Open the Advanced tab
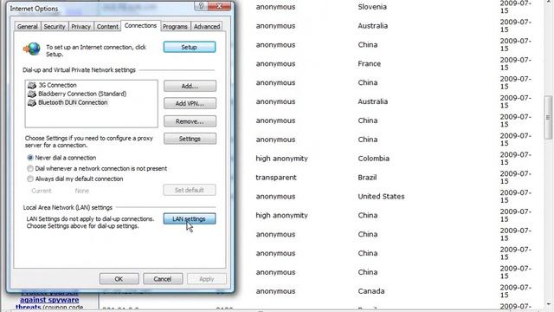This screenshot has height=312, width=554. point(207,27)
